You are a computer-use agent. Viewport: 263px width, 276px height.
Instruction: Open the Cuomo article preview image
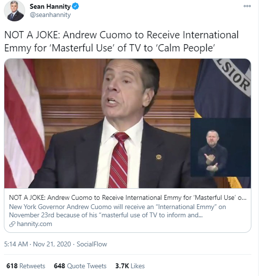pyautogui.click(x=128, y=123)
